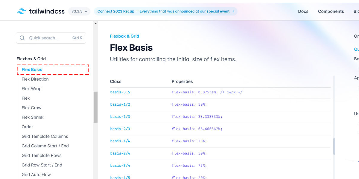Click the sidebar scrollbar thumb
This screenshot has height=179, width=359.
point(95,107)
